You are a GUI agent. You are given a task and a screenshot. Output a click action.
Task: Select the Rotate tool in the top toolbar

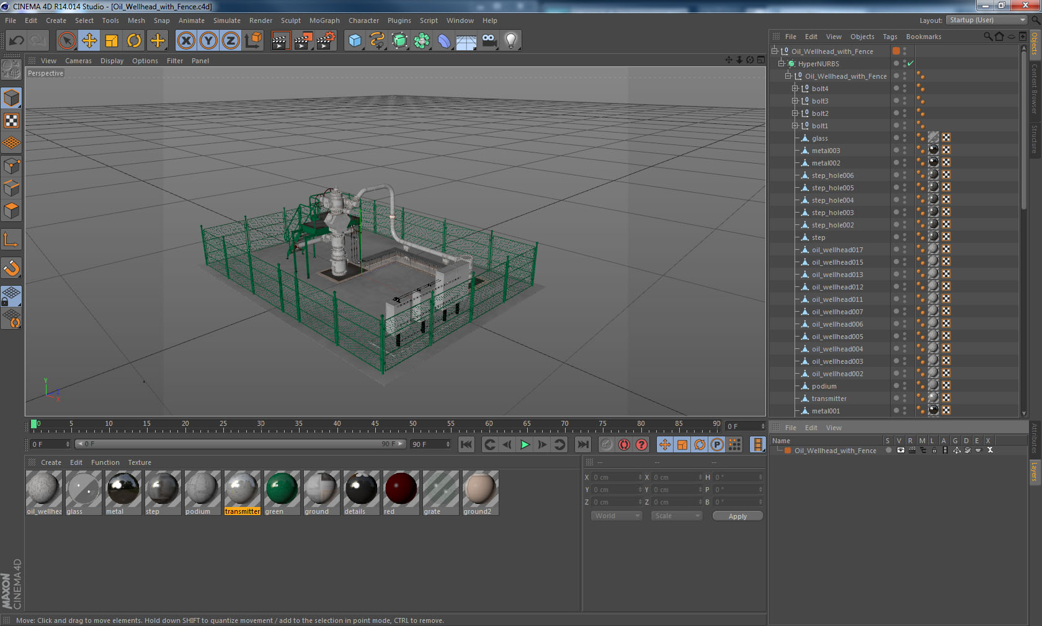click(134, 41)
